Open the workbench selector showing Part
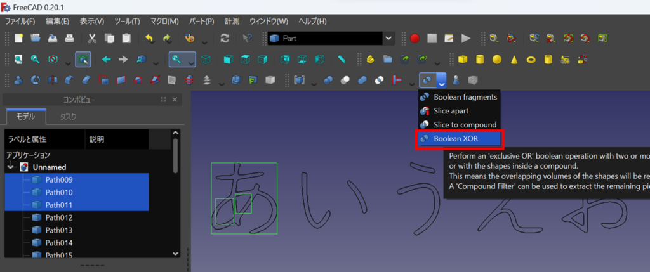 330,39
